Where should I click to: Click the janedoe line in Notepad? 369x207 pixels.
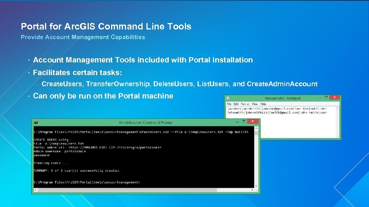coord(277,108)
